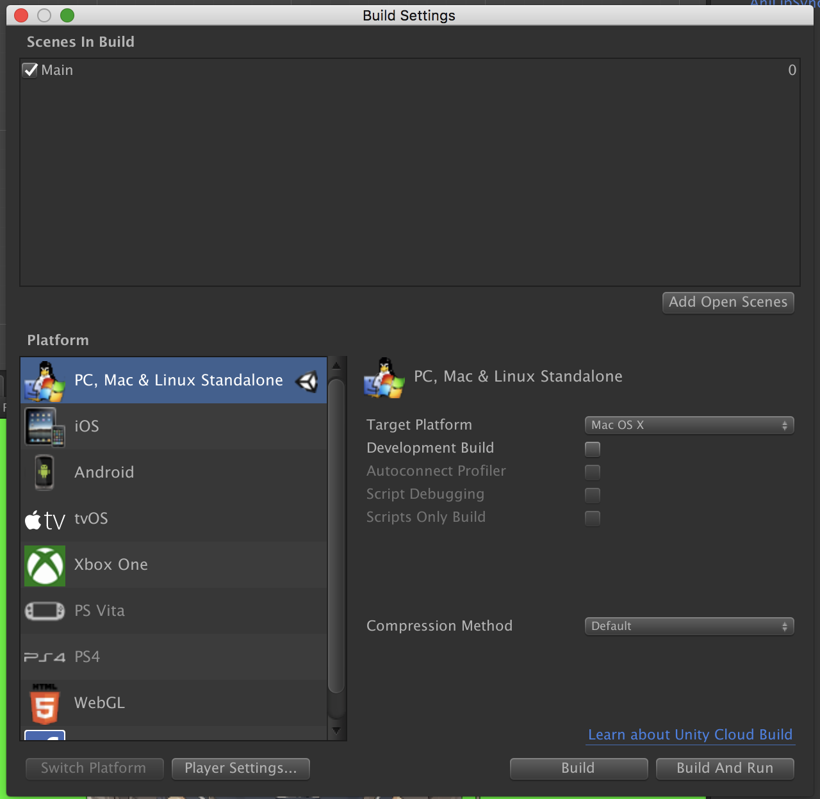Open Player Settings
The height and width of the screenshot is (799, 820).
click(x=241, y=768)
